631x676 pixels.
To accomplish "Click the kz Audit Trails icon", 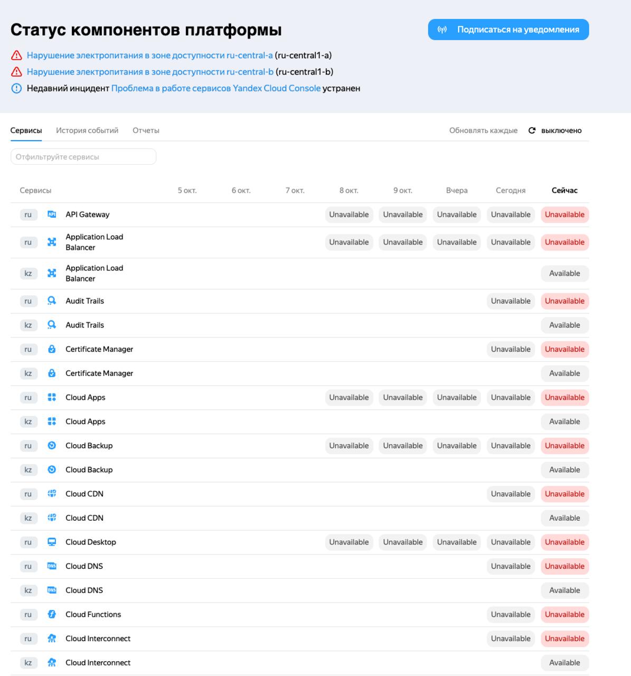I will pyautogui.click(x=52, y=325).
